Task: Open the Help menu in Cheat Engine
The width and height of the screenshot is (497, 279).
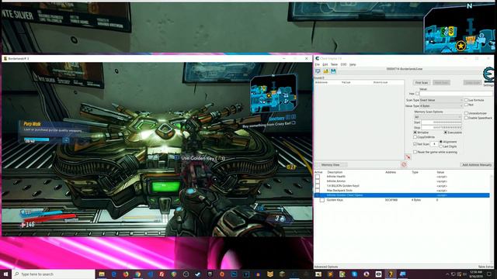Action: 353,64
